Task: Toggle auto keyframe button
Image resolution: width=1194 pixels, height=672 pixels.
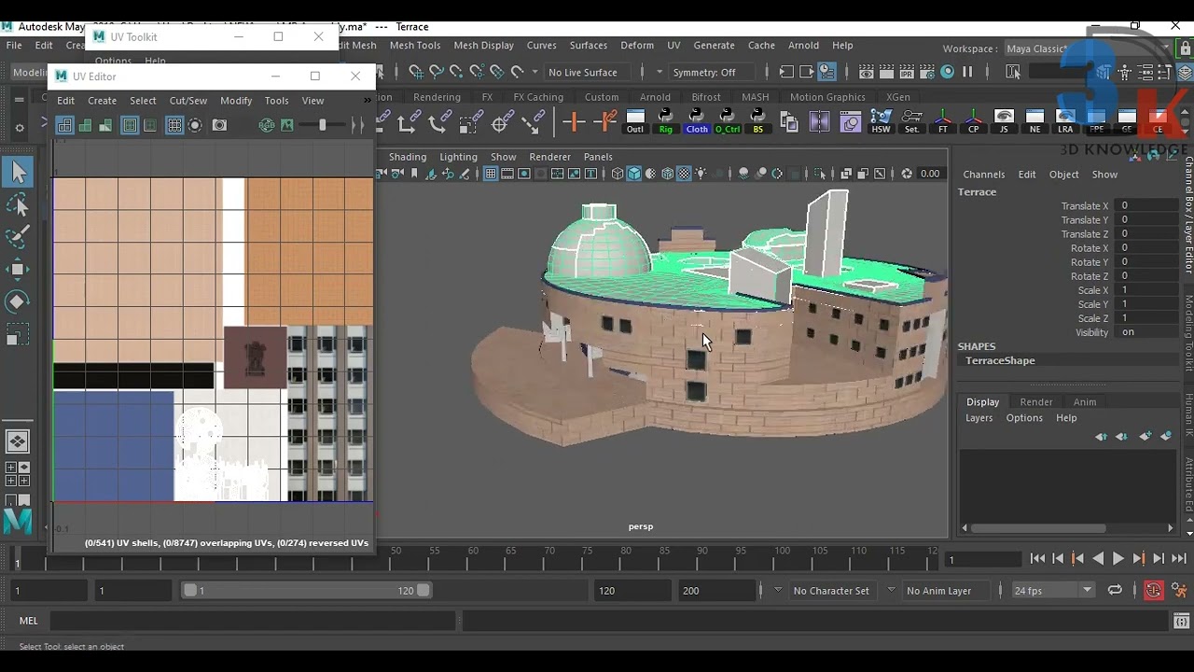Action: pos(1154,590)
